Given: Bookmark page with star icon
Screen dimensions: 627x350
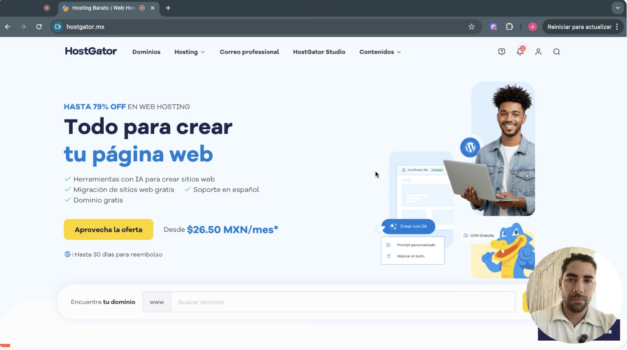Looking at the screenshot, I should [471, 27].
